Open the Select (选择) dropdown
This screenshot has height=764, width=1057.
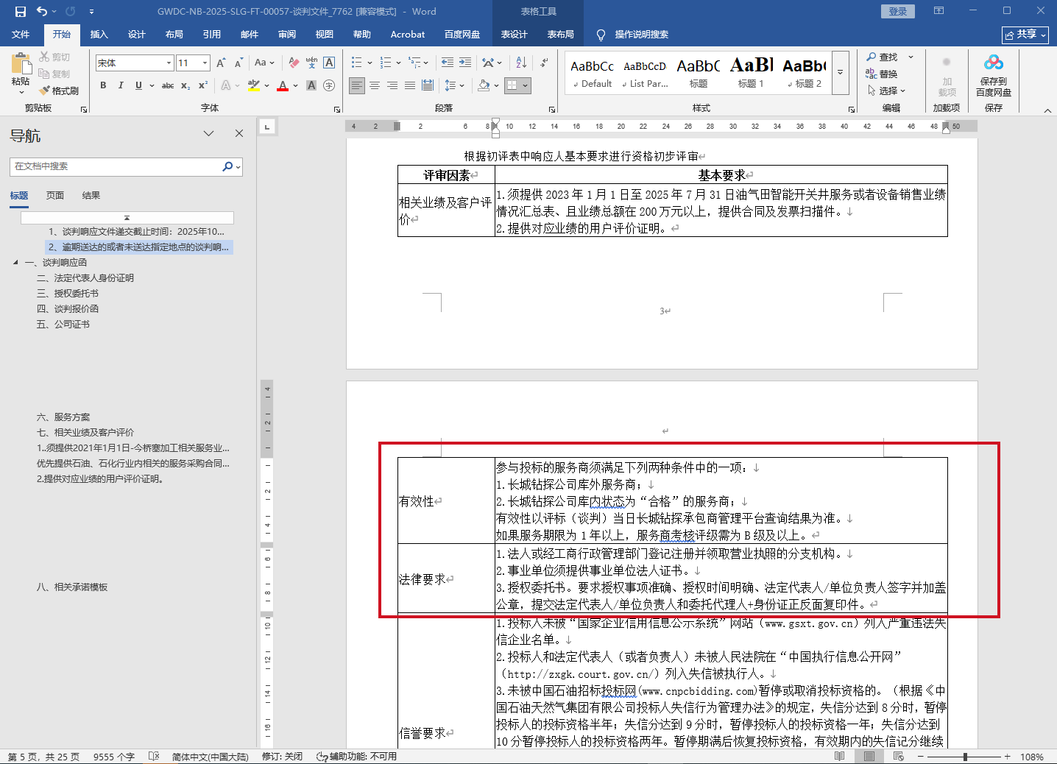point(886,91)
